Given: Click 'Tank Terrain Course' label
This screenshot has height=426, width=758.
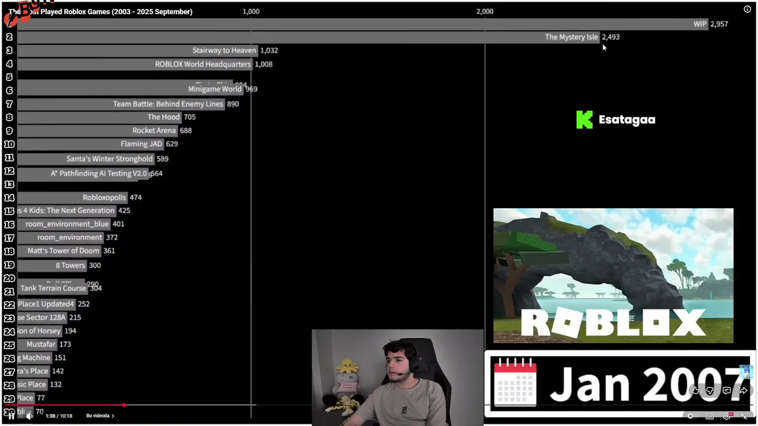Looking at the screenshot, I should tap(53, 288).
